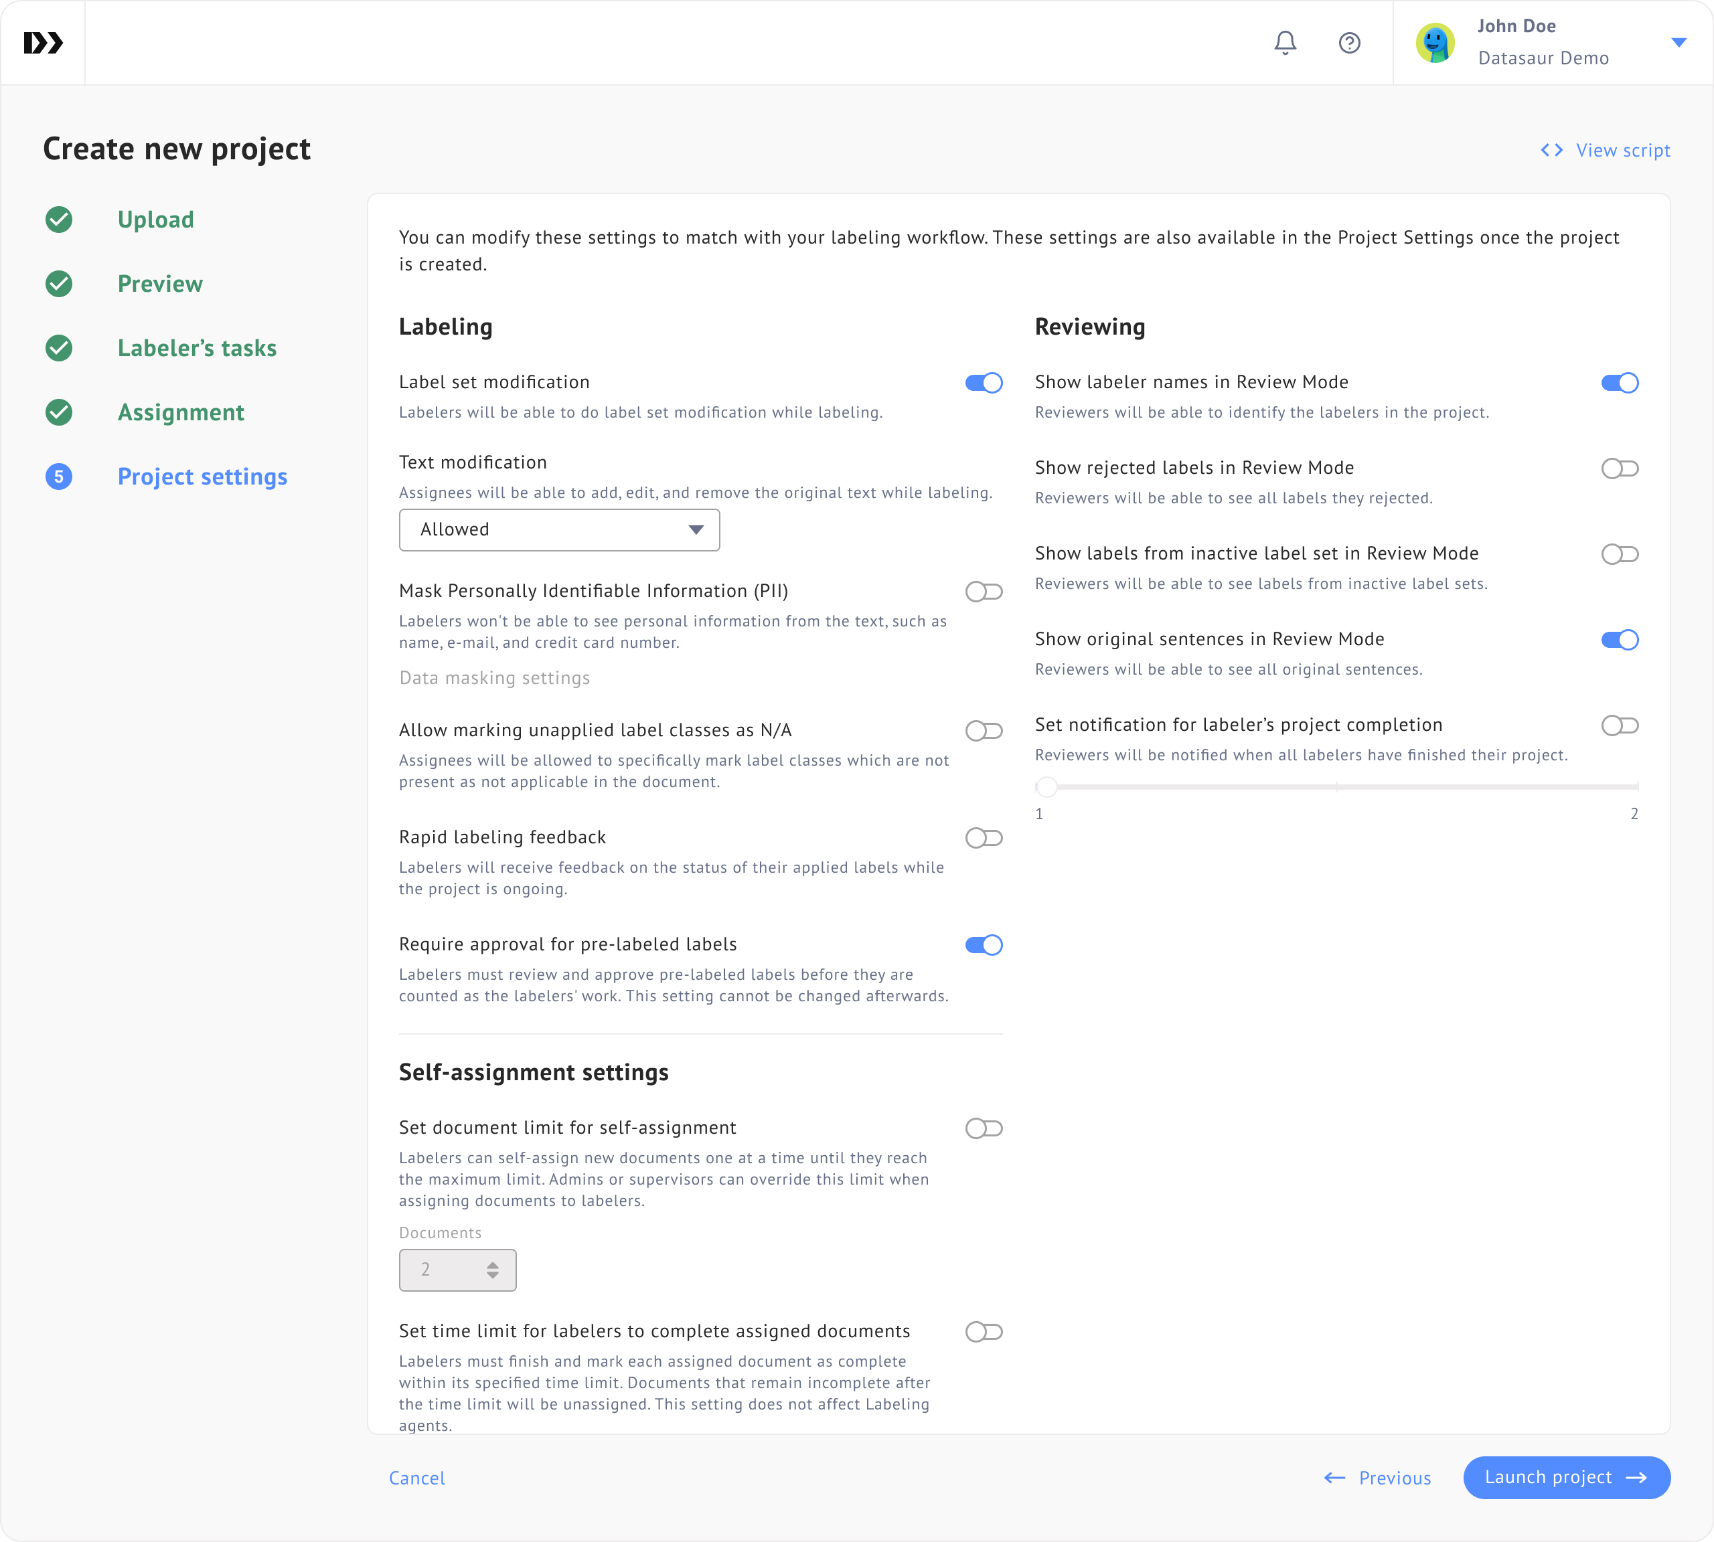The height and width of the screenshot is (1542, 1714).
Task: Click the Datasaur logo icon
Action: (44, 42)
